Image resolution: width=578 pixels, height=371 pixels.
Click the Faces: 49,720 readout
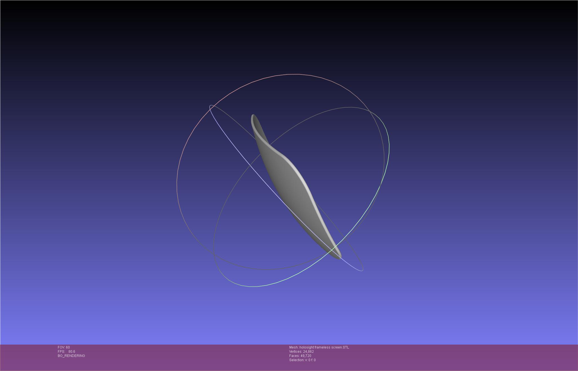[x=300, y=356]
